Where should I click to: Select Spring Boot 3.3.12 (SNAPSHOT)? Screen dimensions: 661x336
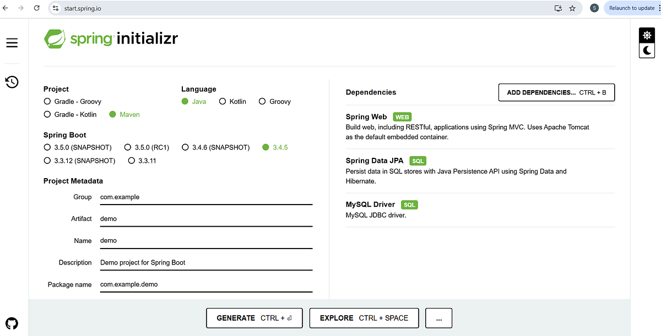point(79,161)
